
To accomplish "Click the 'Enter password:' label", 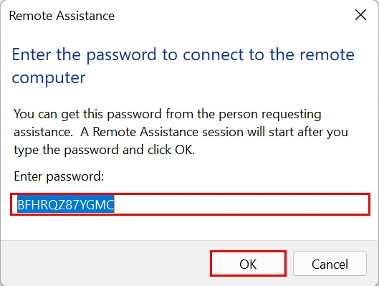I will pos(59,176).
